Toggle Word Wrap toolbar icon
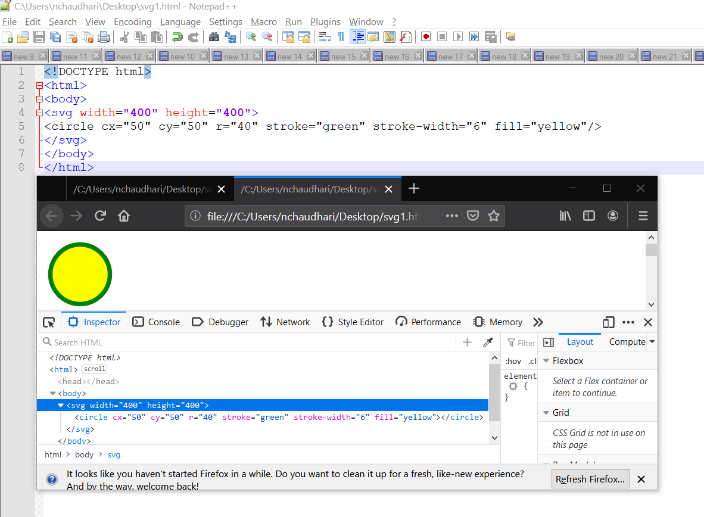The height and width of the screenshot is (517, 704). pos(325,37)
